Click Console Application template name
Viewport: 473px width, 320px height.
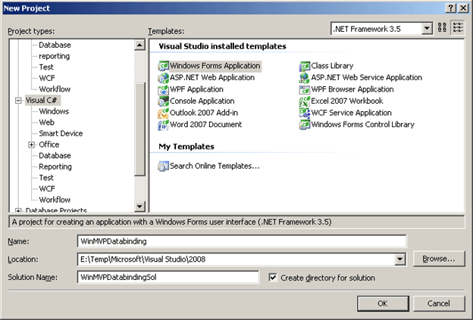(x=202, y=101)
